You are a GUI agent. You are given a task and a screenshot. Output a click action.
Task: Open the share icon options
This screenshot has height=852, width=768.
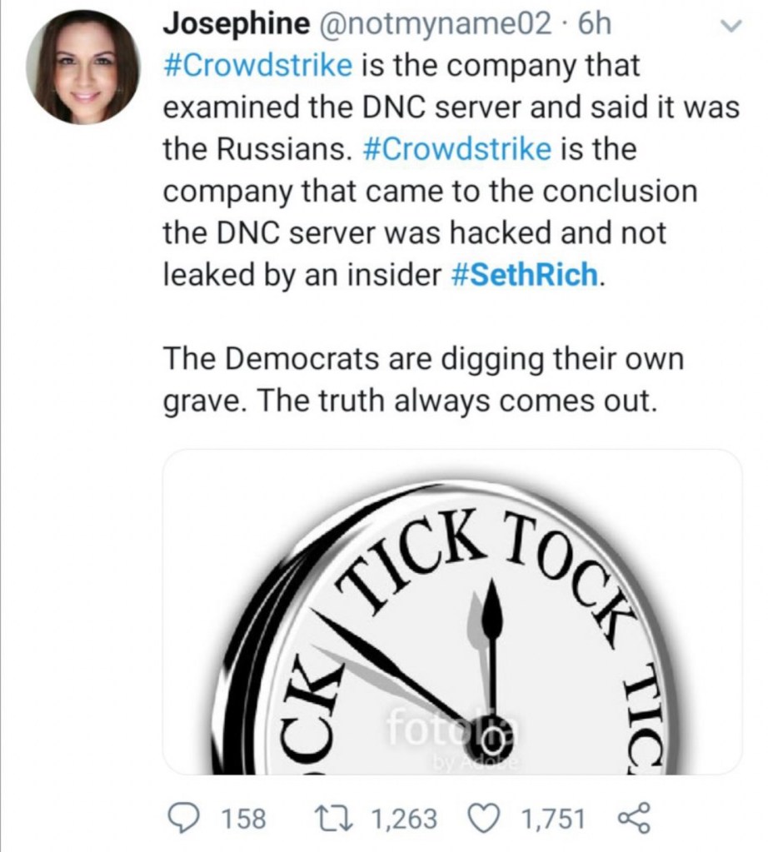coord(631,819)
